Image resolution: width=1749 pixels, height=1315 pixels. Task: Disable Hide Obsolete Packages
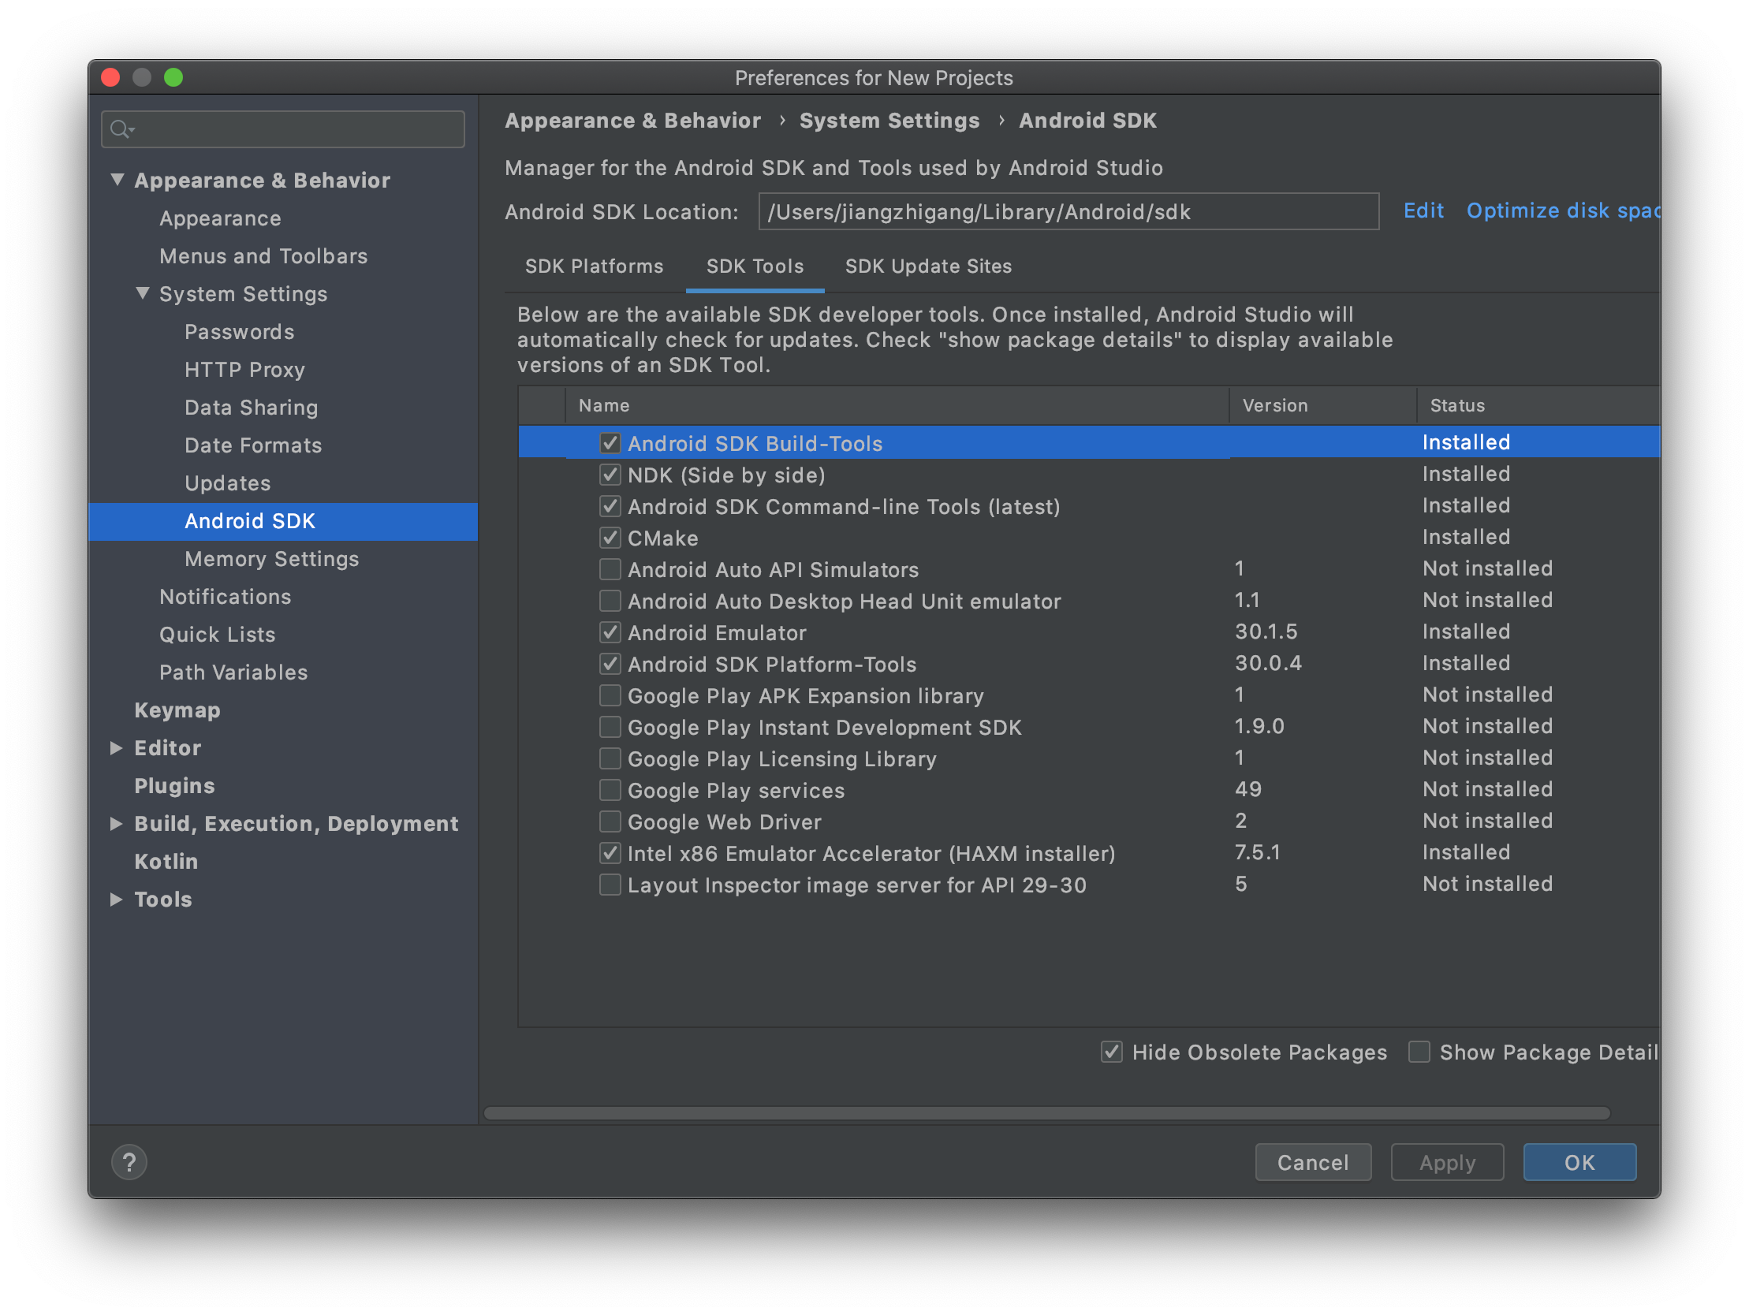[x=1111, y=1052]
